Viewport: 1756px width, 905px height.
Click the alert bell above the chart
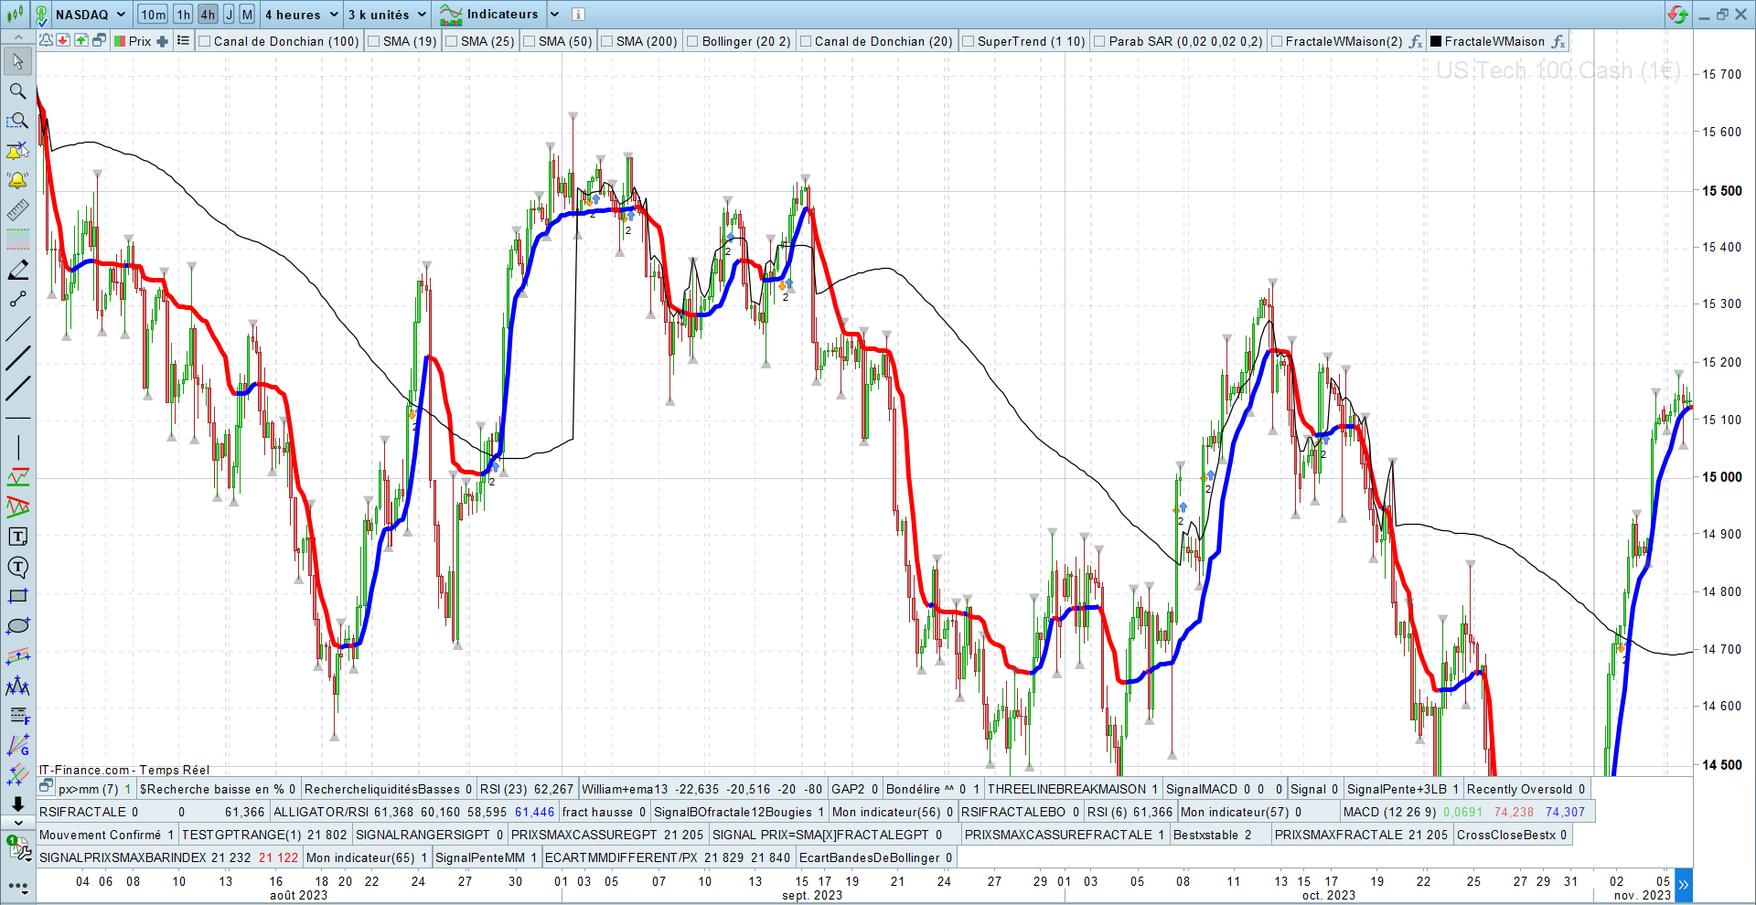[x=46, y=40]
